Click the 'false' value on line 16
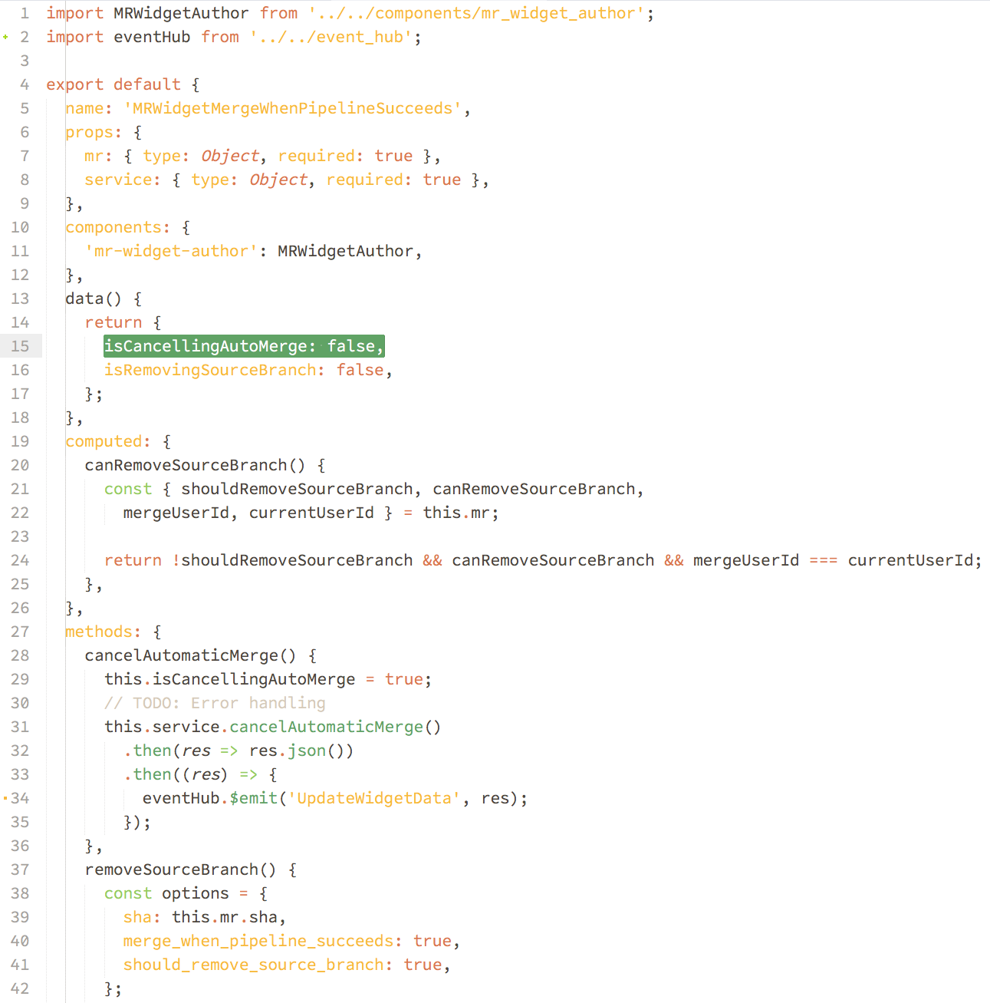The image size is (990, 1003). click(360, 370)
